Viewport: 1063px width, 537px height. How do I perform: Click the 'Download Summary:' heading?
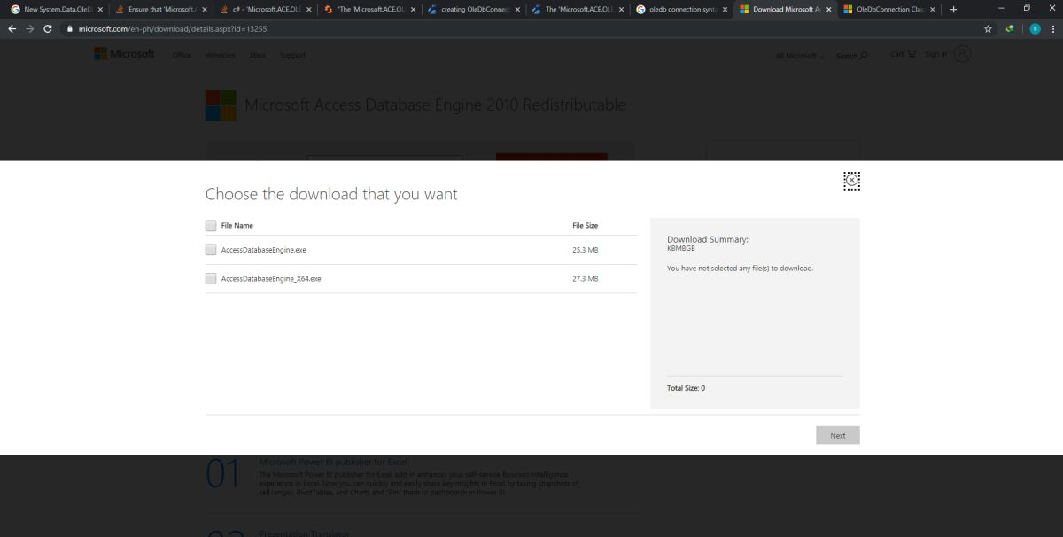[708, 239]
